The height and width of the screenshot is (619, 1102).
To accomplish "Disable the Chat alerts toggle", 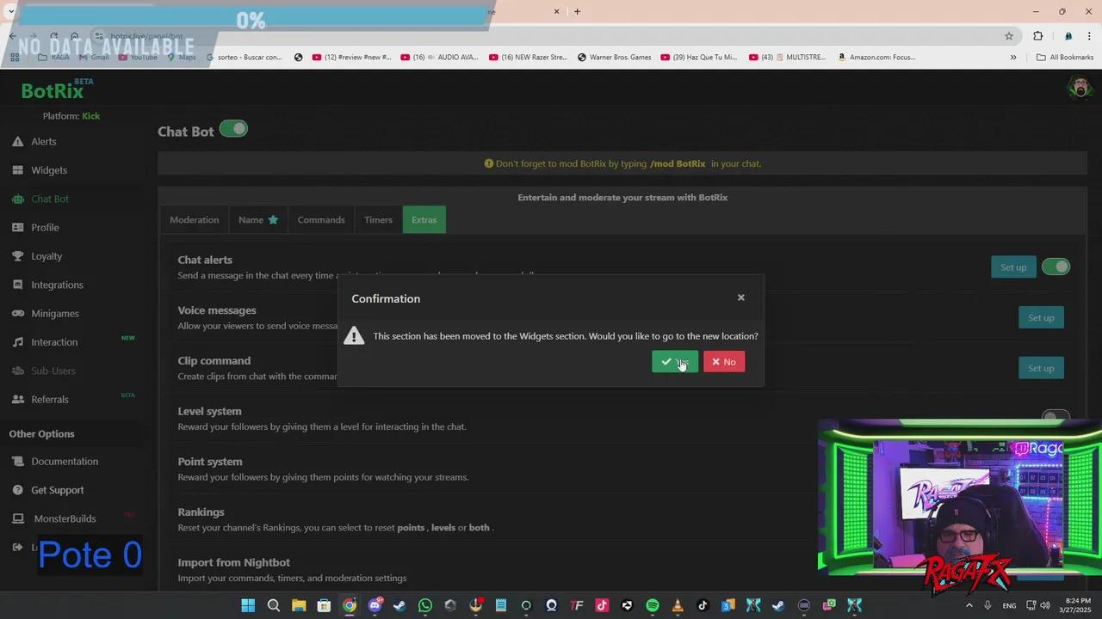I will click(1056, 267).
